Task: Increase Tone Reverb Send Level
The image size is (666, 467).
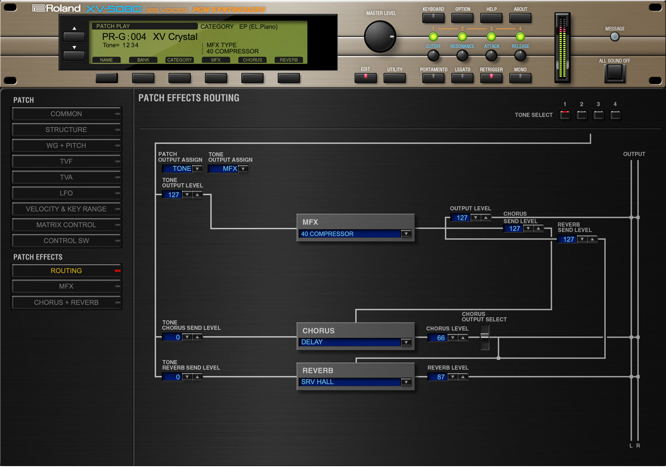Action: click(197, 377)
